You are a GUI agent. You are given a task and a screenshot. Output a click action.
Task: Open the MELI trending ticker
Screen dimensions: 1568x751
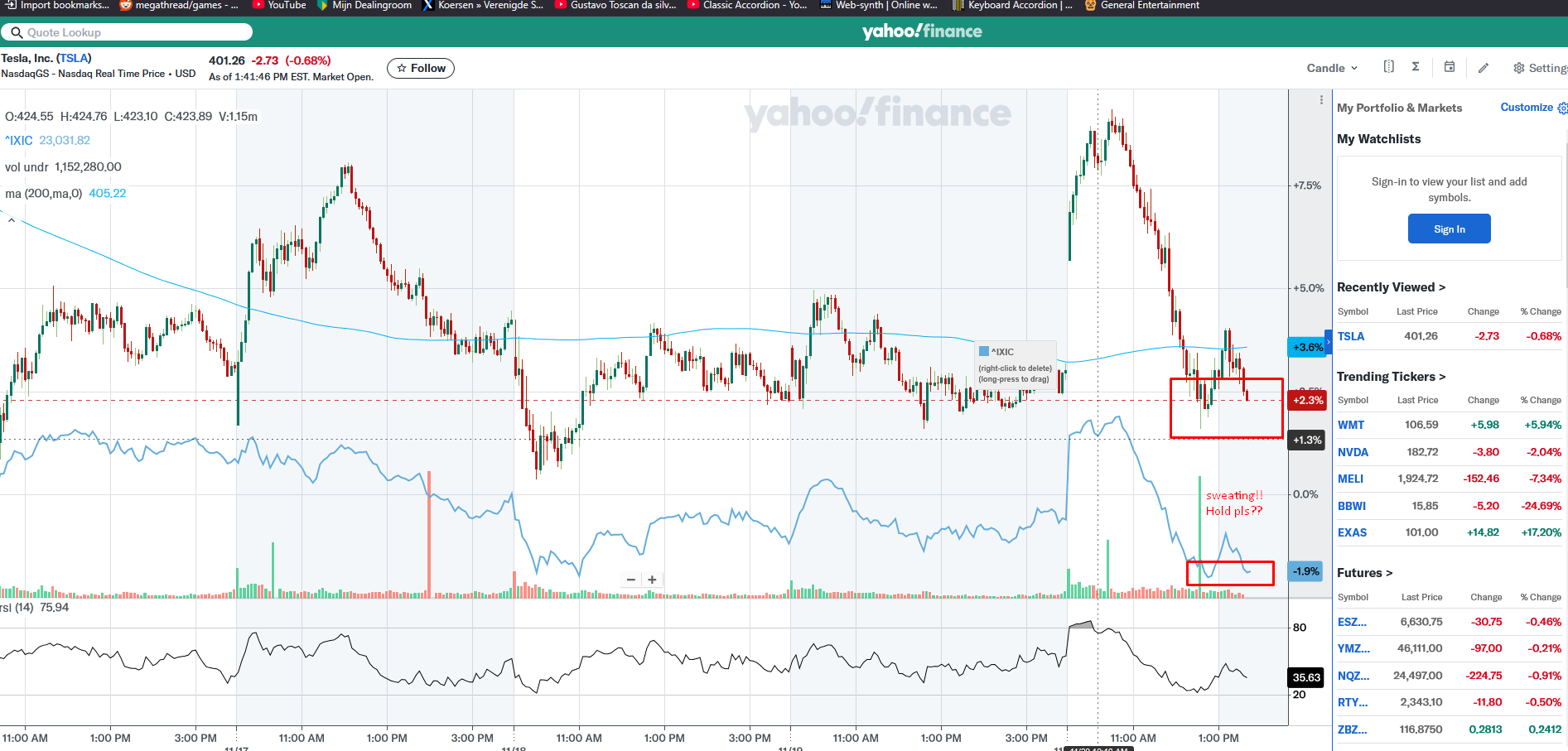pyautogui.click(x=1350, y=479)
